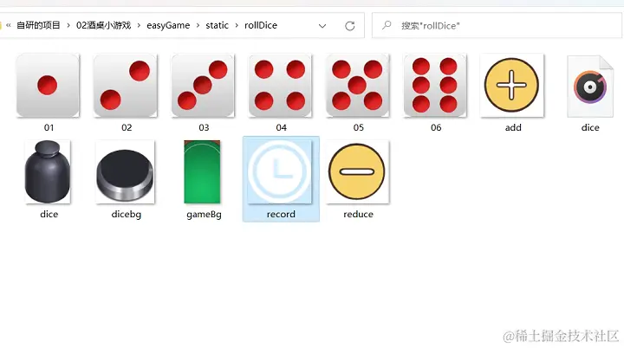Viewport: 624px width, 348px height.
Task: Open subfolder chevron after static
Action: [237, 25]
